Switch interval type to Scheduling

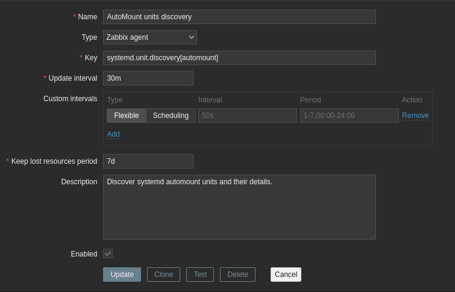(x=171, y=116)
